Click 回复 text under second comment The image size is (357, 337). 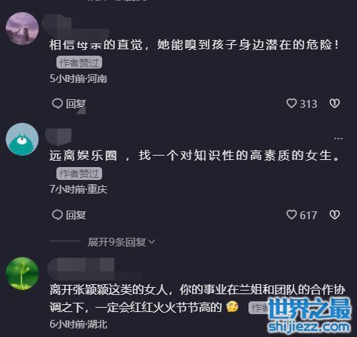[76, 215]
